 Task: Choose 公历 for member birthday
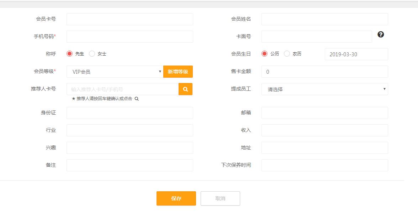[x=264, y=54]
